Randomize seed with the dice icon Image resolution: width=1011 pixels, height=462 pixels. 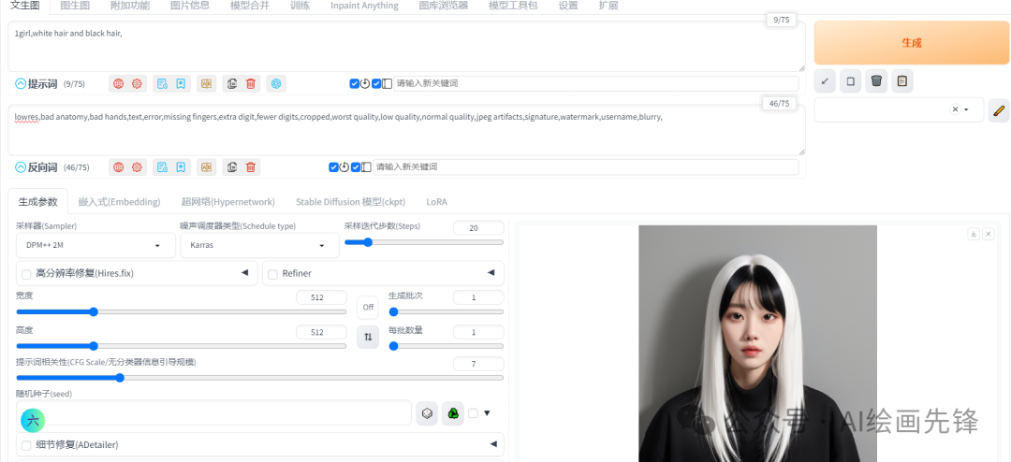426,413
